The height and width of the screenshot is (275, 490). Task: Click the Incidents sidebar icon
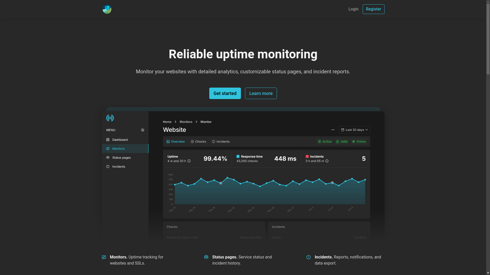(x=108, y=167)
